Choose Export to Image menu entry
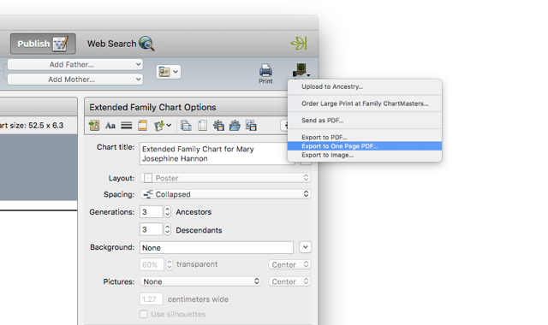Image resolution: width=548 pixels, height=325 pixels. [x=365, y=155]
